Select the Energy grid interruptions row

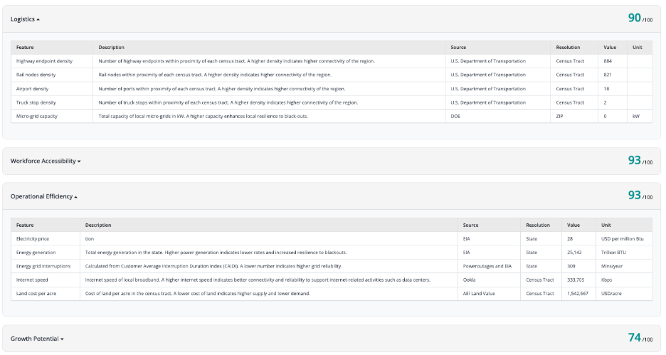pyautogui.click(x=43, y=266)
